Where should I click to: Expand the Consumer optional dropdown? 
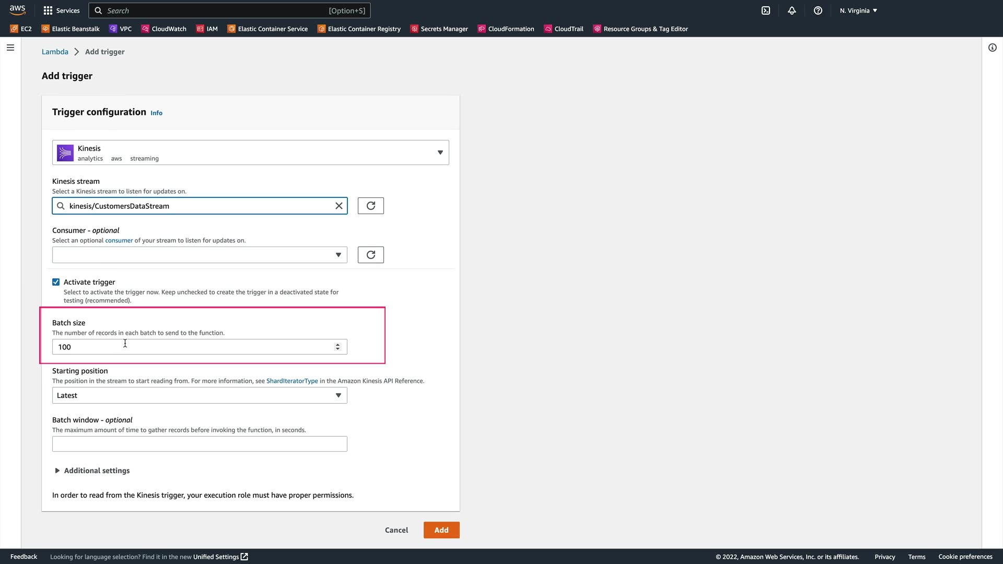coord(200,255)
